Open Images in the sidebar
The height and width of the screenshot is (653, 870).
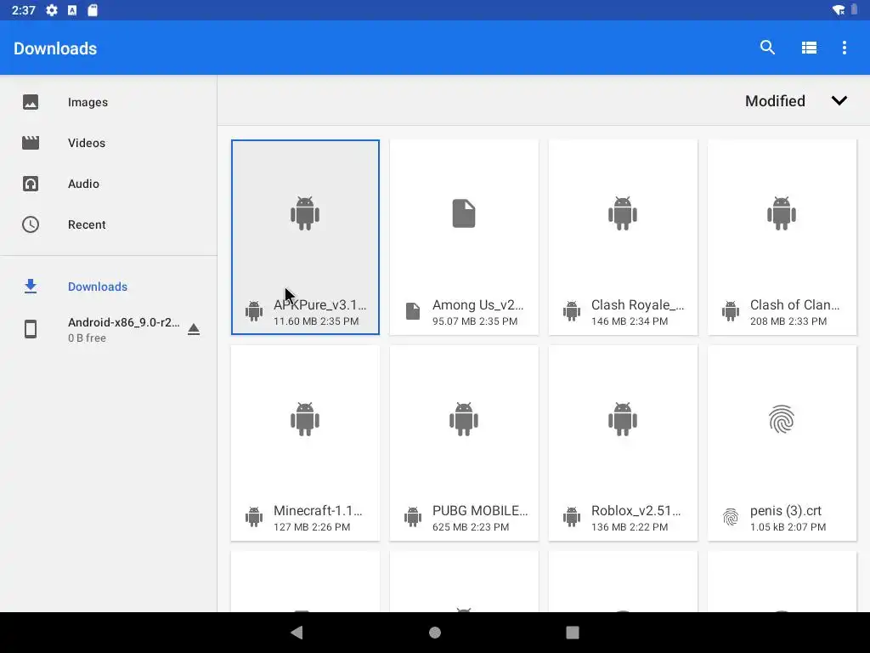109,102
